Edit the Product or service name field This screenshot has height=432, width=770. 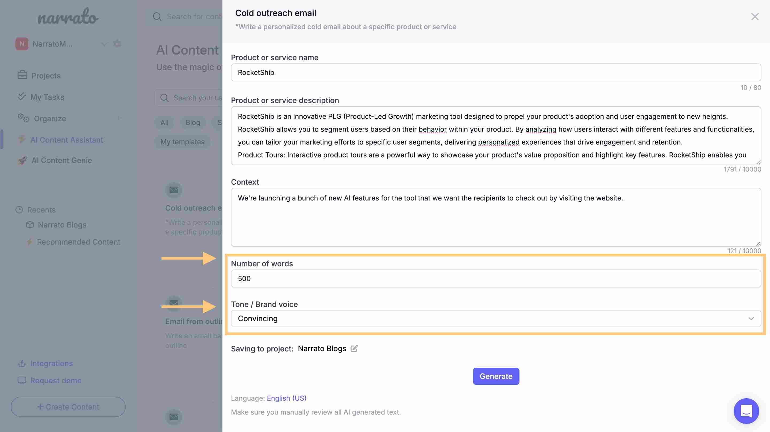point(496,72)
